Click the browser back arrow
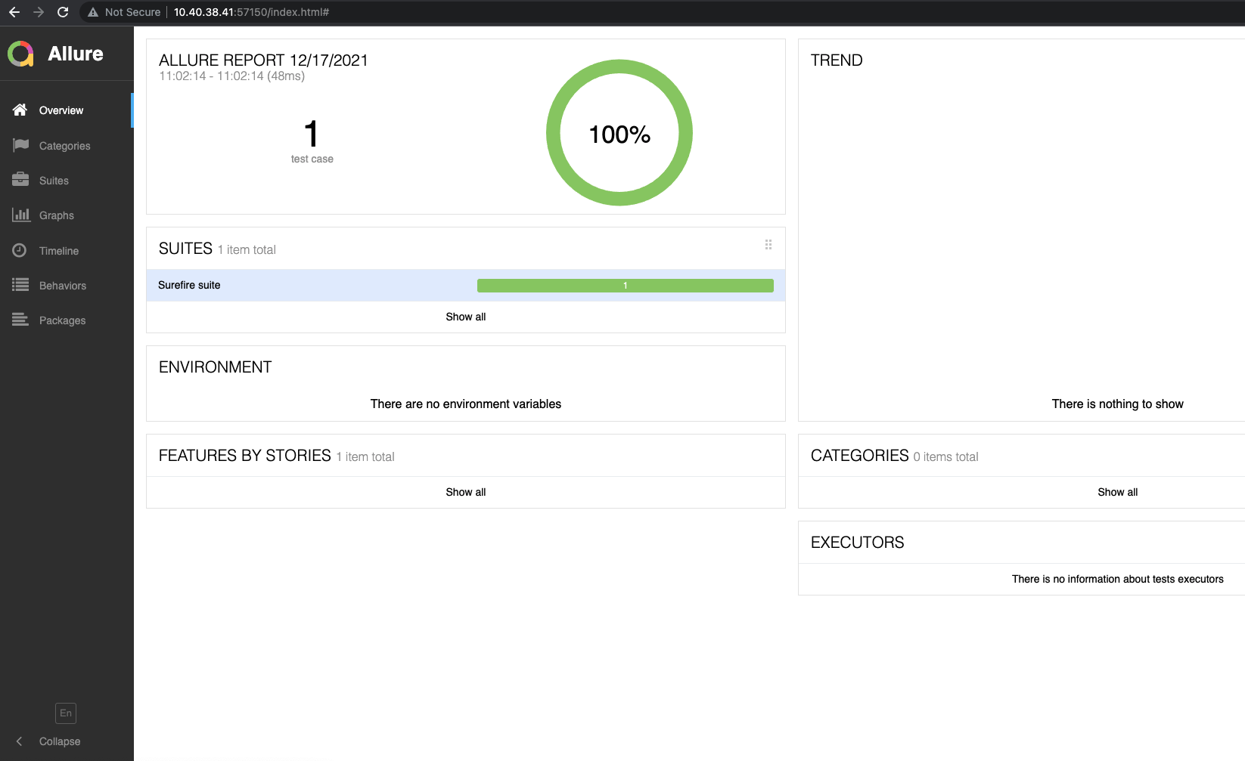Screen dimensions: 1245x761 click(14, 12)
